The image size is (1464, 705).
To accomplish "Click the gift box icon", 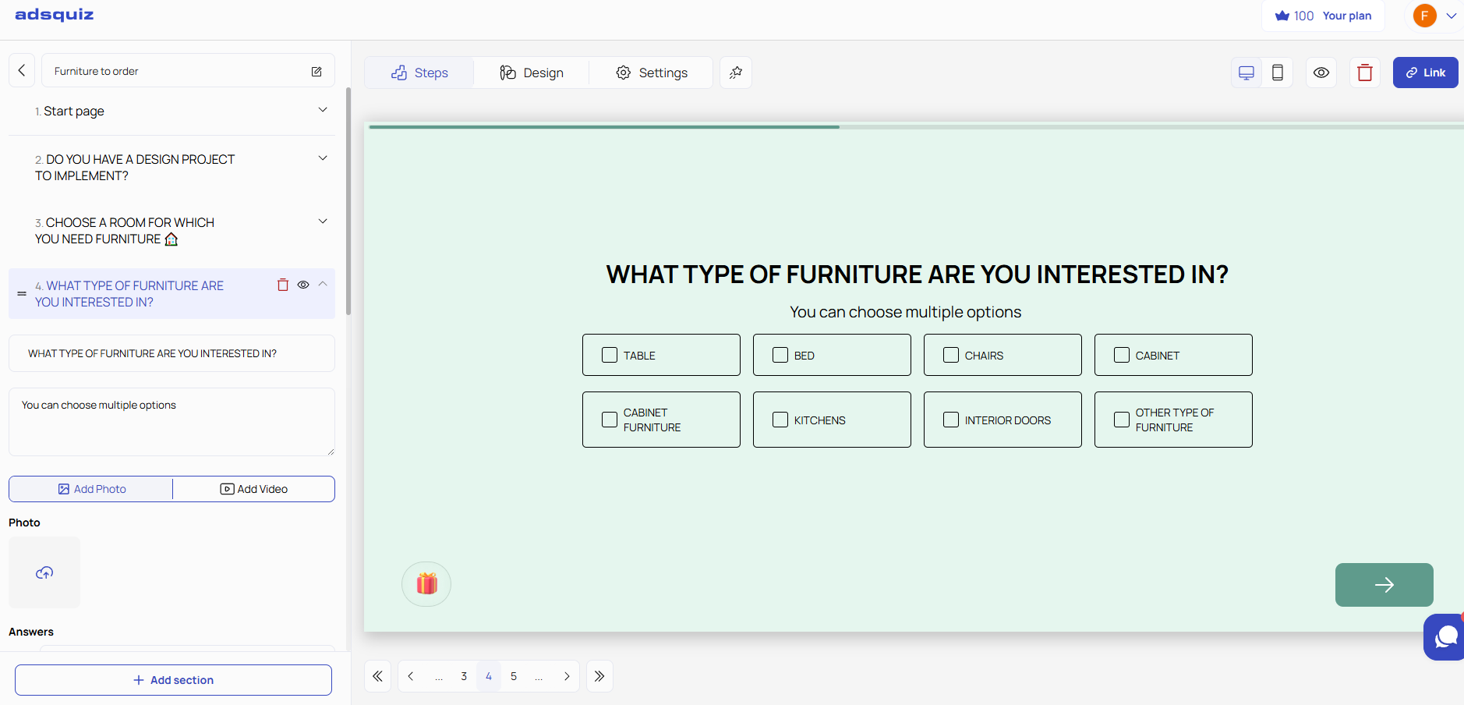I will coord(426,583).
